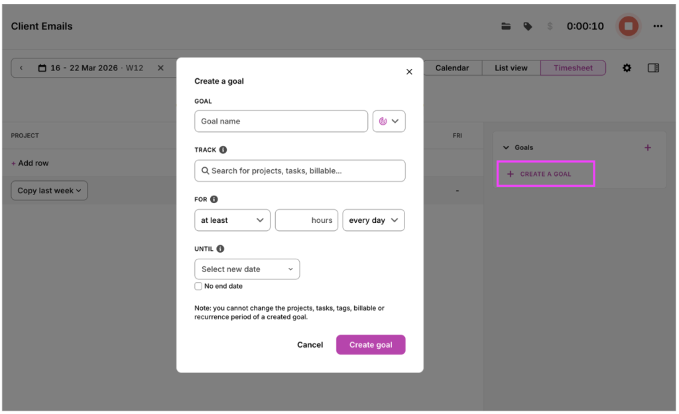Expand the 'at least' comparison dropdown
This screenshot has height=414, width=679.
click(232, 220)
